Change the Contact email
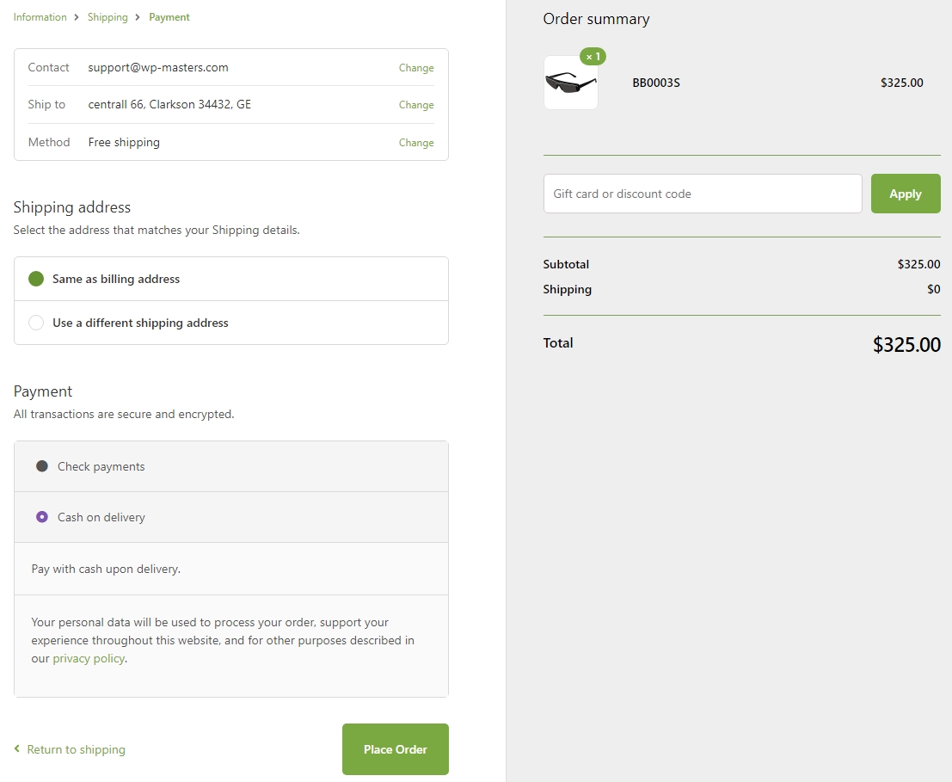 [x=416, y=67]
